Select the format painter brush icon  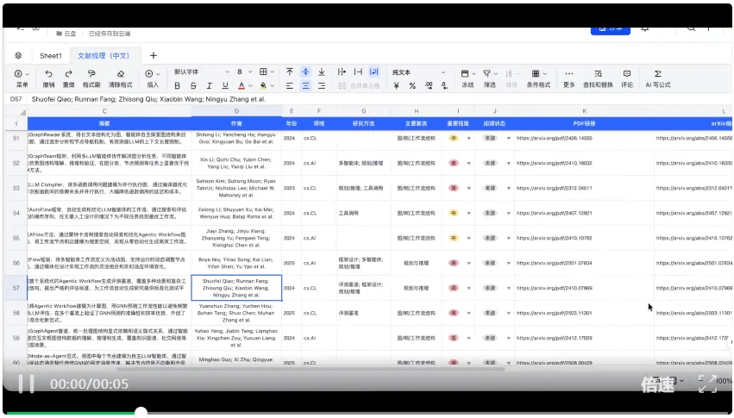[91, 73]
